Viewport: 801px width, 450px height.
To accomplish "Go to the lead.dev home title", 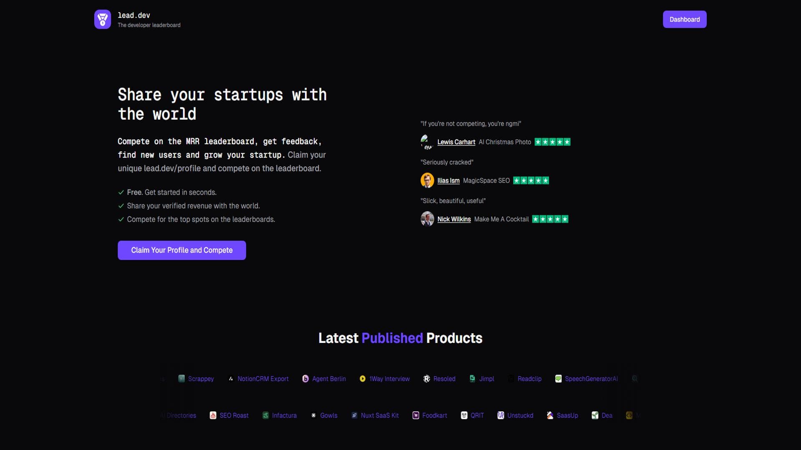I will tap(133, 15).
